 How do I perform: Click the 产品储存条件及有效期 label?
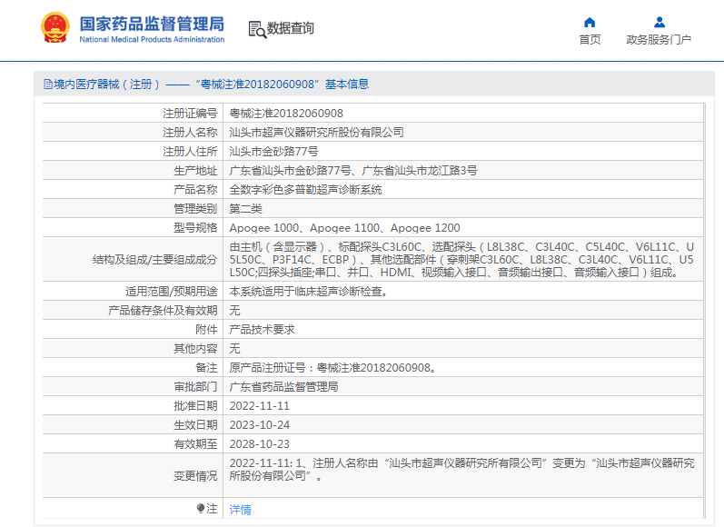click(163, 311)
